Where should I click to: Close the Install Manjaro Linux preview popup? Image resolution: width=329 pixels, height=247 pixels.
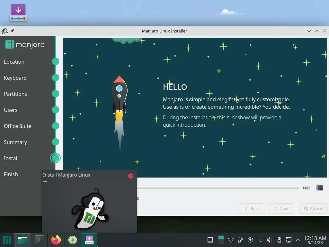[x=131, y=176]
